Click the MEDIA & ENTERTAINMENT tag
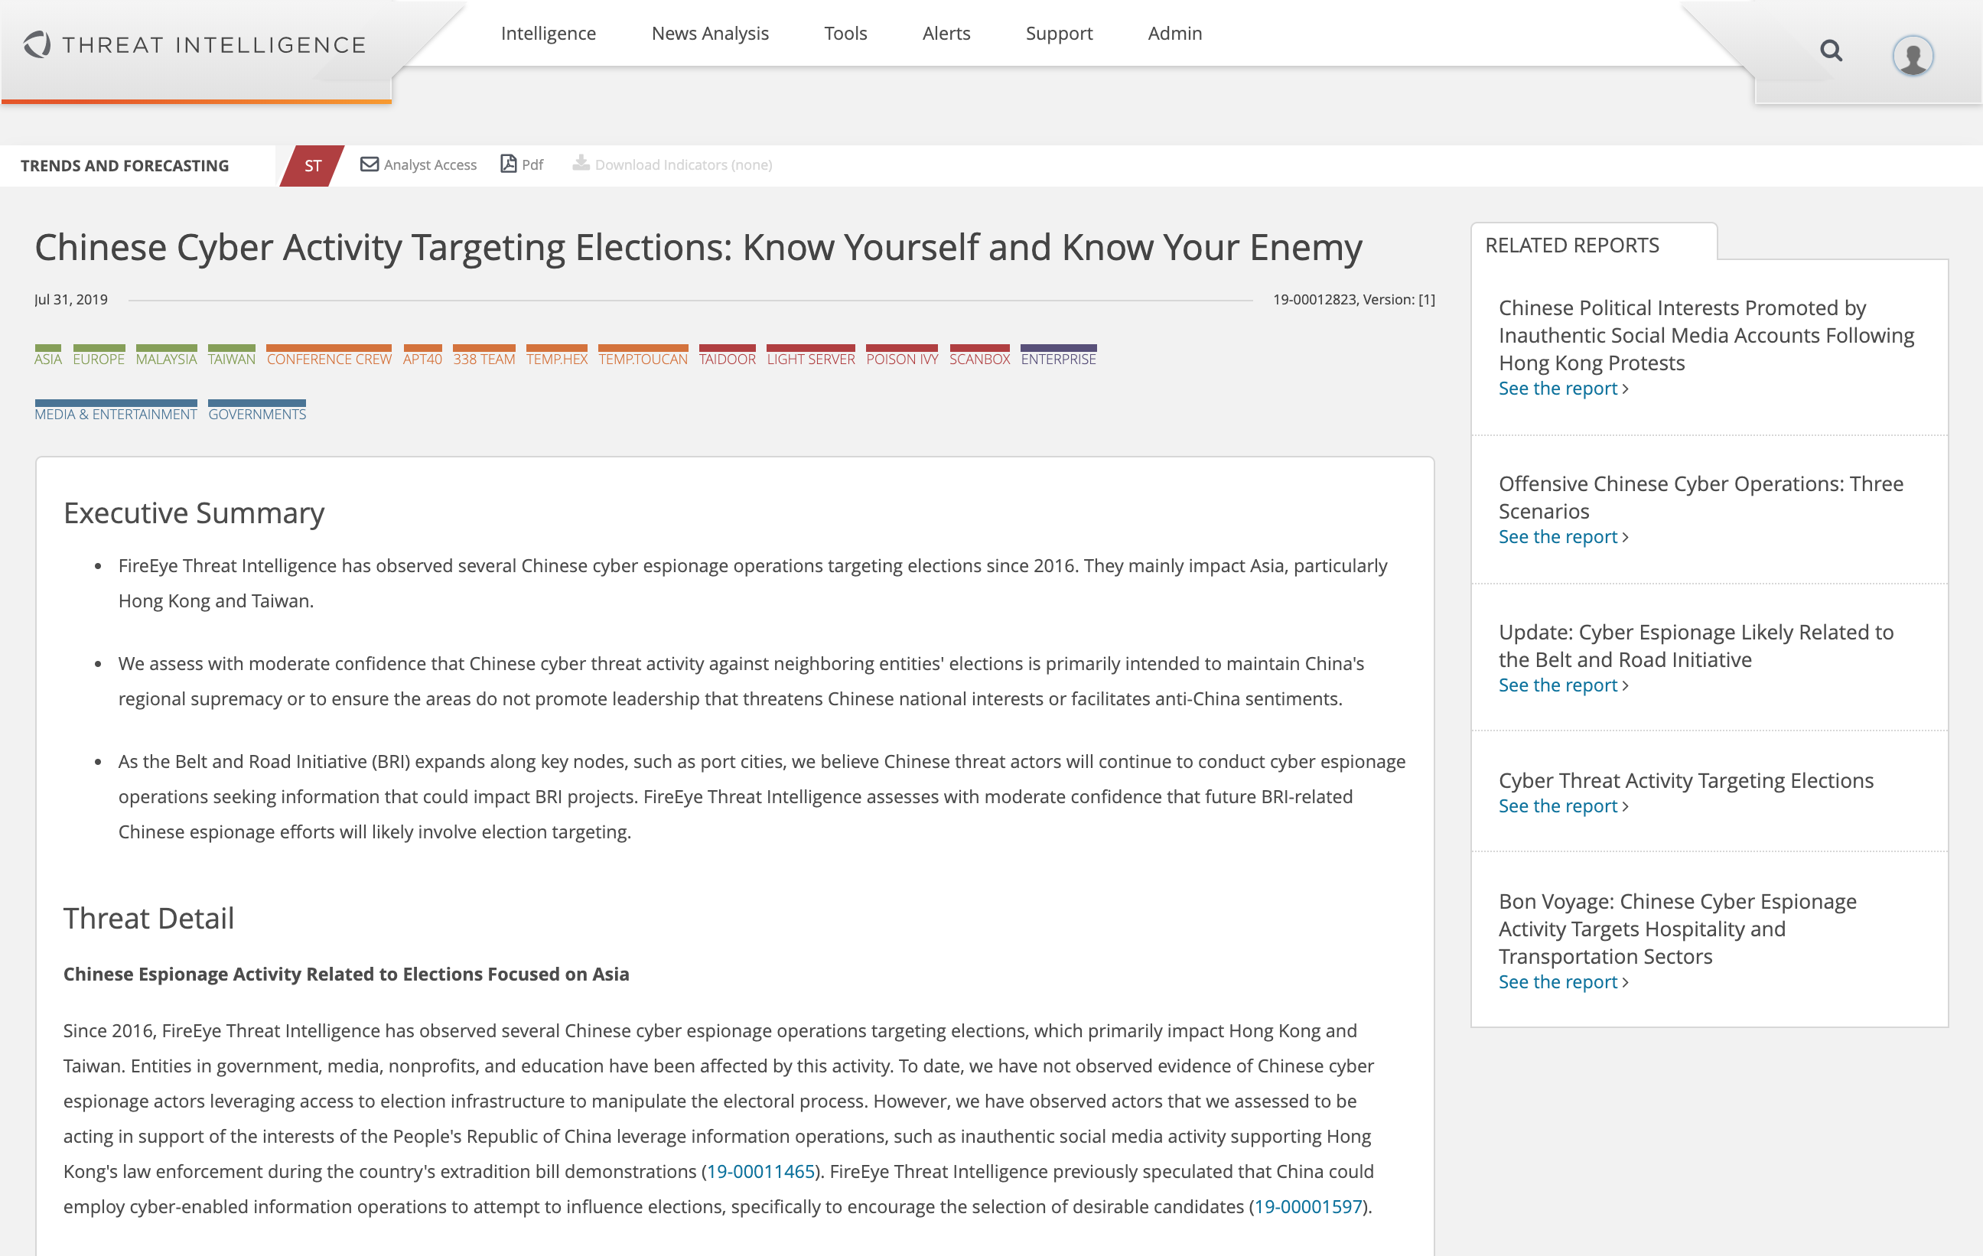Viewport: 1983px width, 1256px height. click(116, 411)
